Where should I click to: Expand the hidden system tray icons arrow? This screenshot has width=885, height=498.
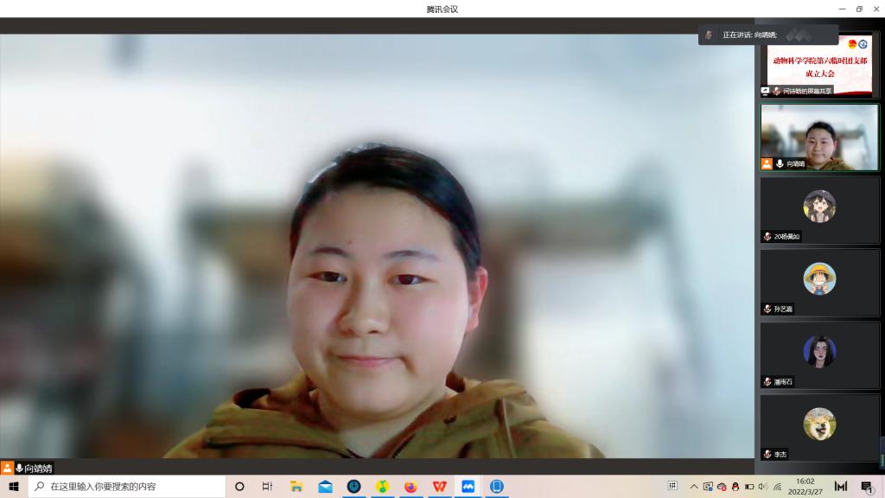[x=694, y=487]
